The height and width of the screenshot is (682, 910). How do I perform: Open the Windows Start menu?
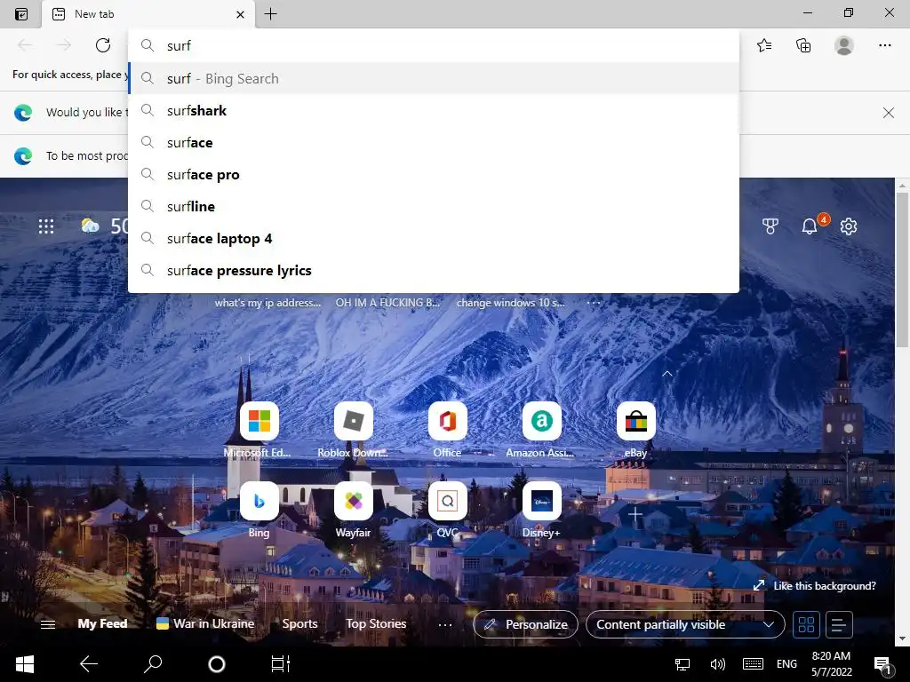[25, 664]
